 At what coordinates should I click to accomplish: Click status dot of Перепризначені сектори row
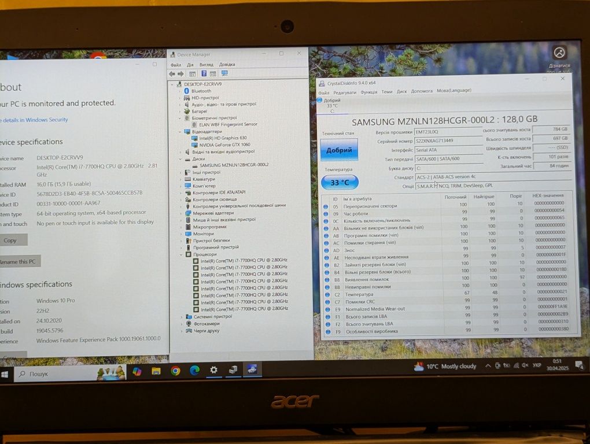coord(326,206)
